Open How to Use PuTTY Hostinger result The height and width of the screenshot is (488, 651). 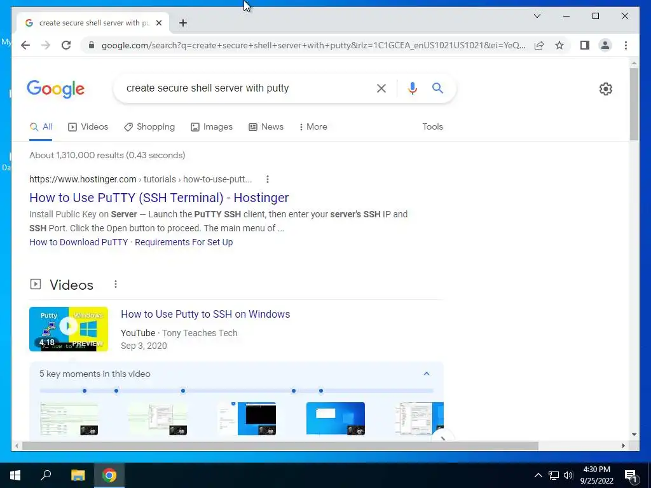click(159, 198)
